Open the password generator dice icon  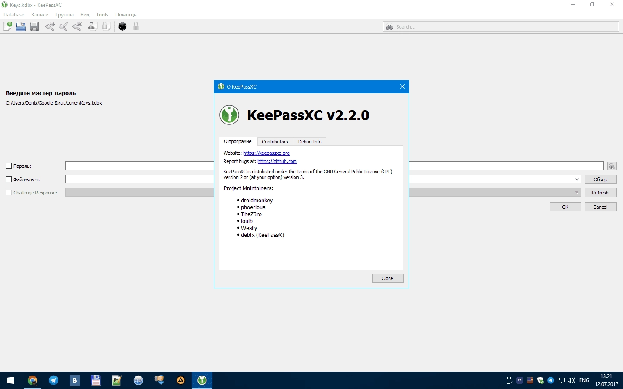click(x=122, y=26)
